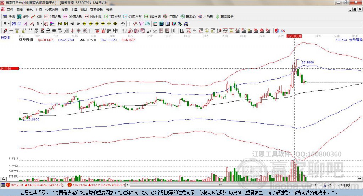Open the 六角形 hexagon tool
The width and height of the screenshot is (363, 196).
click(x=205, y=17)
